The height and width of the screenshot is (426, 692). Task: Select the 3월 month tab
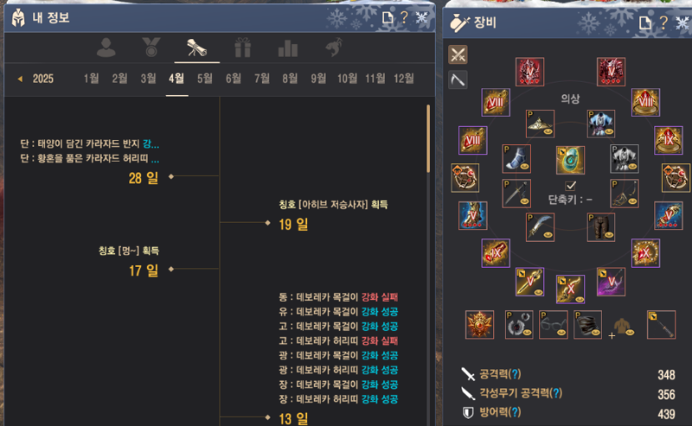click(x=148, y=79)
